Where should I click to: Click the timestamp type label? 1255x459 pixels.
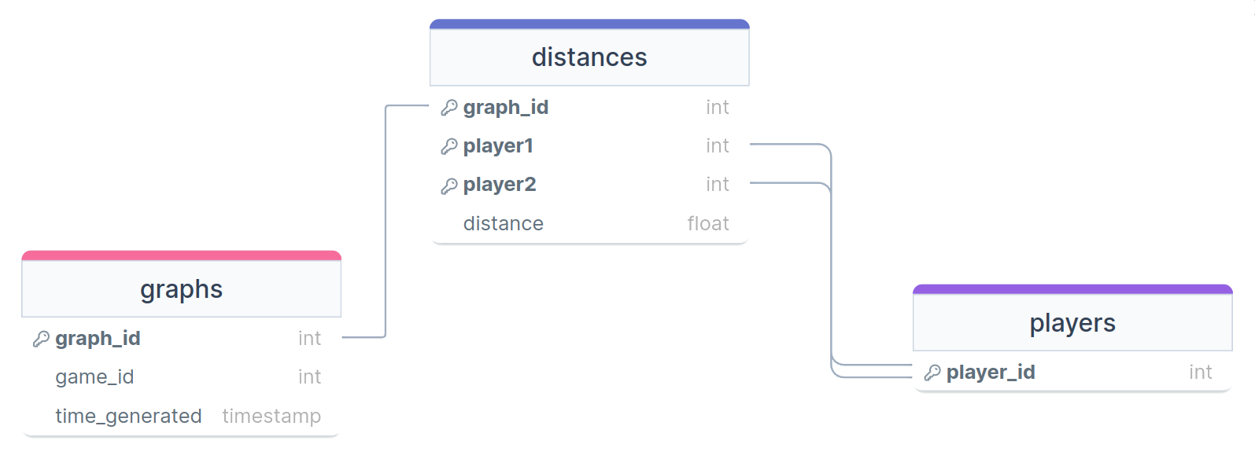click(271, 416)
